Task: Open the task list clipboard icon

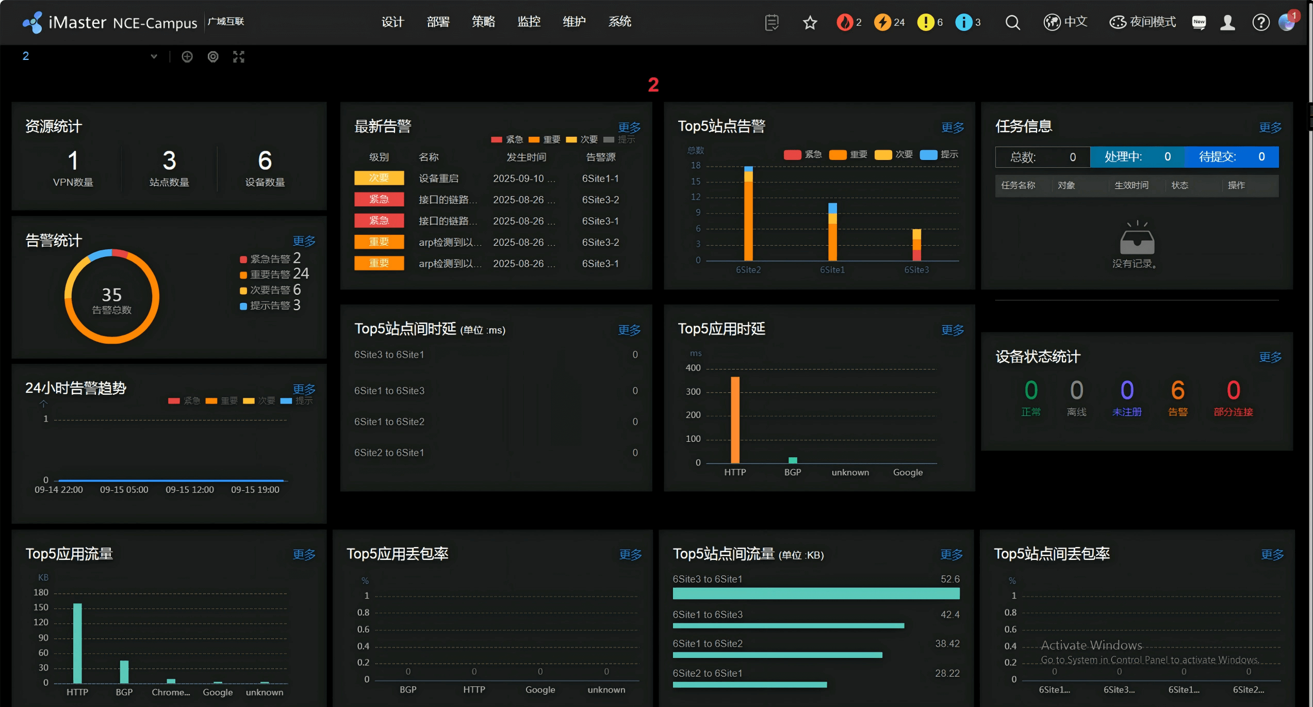Action: [772, 23]
